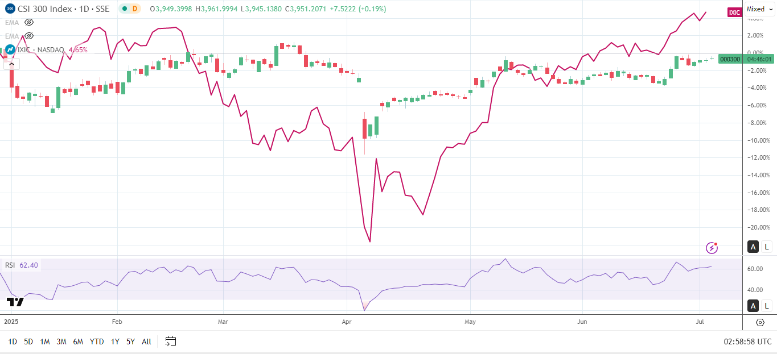Toggle the green market status dot
The height and width of the screenshot is (354, 777).
[x=124, y=9]
